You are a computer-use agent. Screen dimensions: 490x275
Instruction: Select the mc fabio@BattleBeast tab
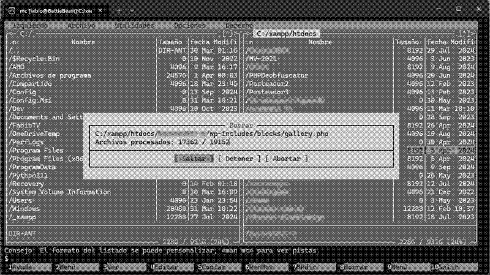pyautogui.click(x=56, y=10)
